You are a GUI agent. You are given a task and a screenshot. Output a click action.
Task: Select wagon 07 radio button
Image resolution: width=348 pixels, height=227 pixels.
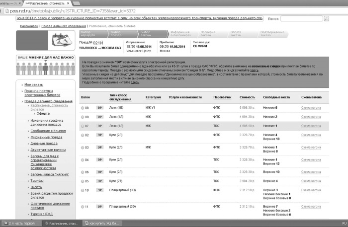coord(83,126)
